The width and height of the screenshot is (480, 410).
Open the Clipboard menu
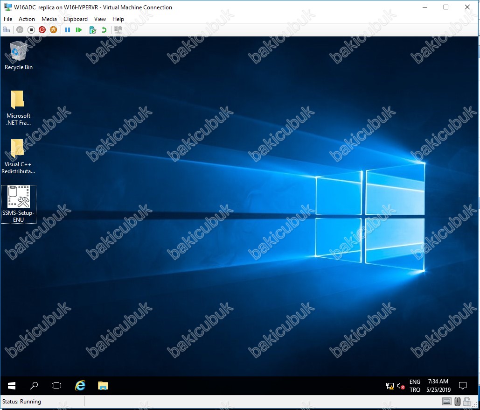coord(76,19)
